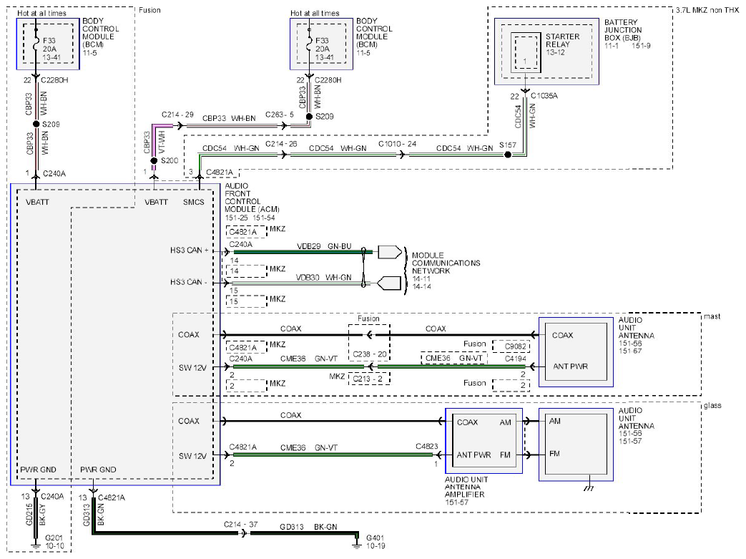Click the Module Communications Network label
This screenshot has height=559, width=746.
446,263
